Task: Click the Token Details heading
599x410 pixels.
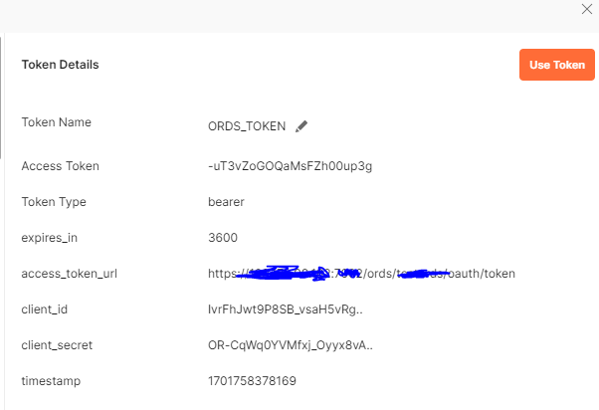Action: pyautogui.click(x=60, y=65)
